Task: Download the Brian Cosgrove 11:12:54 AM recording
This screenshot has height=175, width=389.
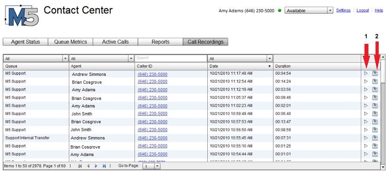Action: tap(375, 81)
